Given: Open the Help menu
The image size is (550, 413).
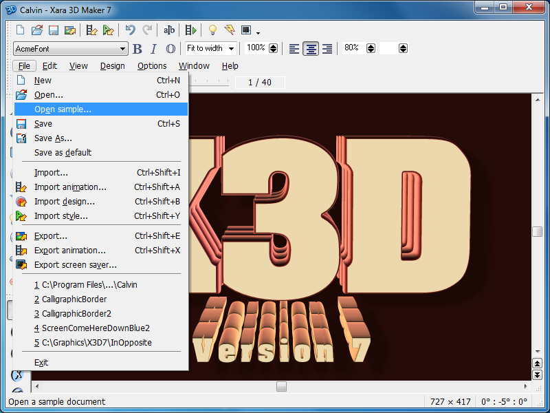Looking at the screenshot, I should coord(230,65).
